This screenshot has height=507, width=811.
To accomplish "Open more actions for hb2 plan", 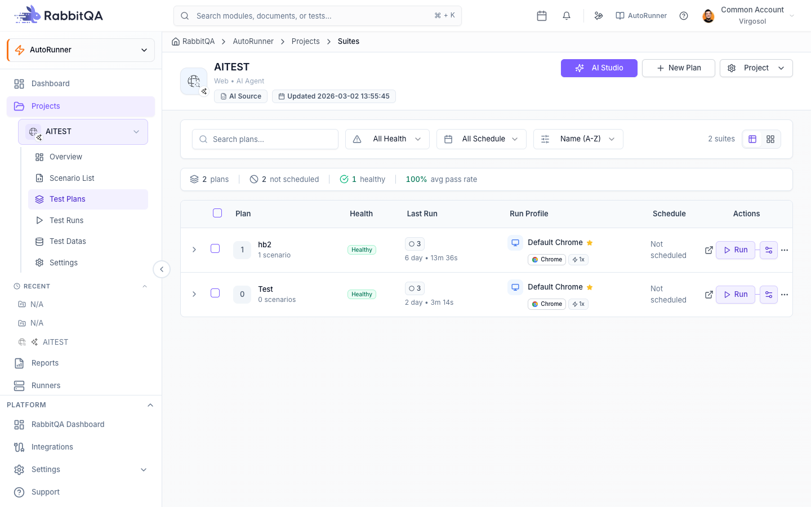I will tap(785, 250).
